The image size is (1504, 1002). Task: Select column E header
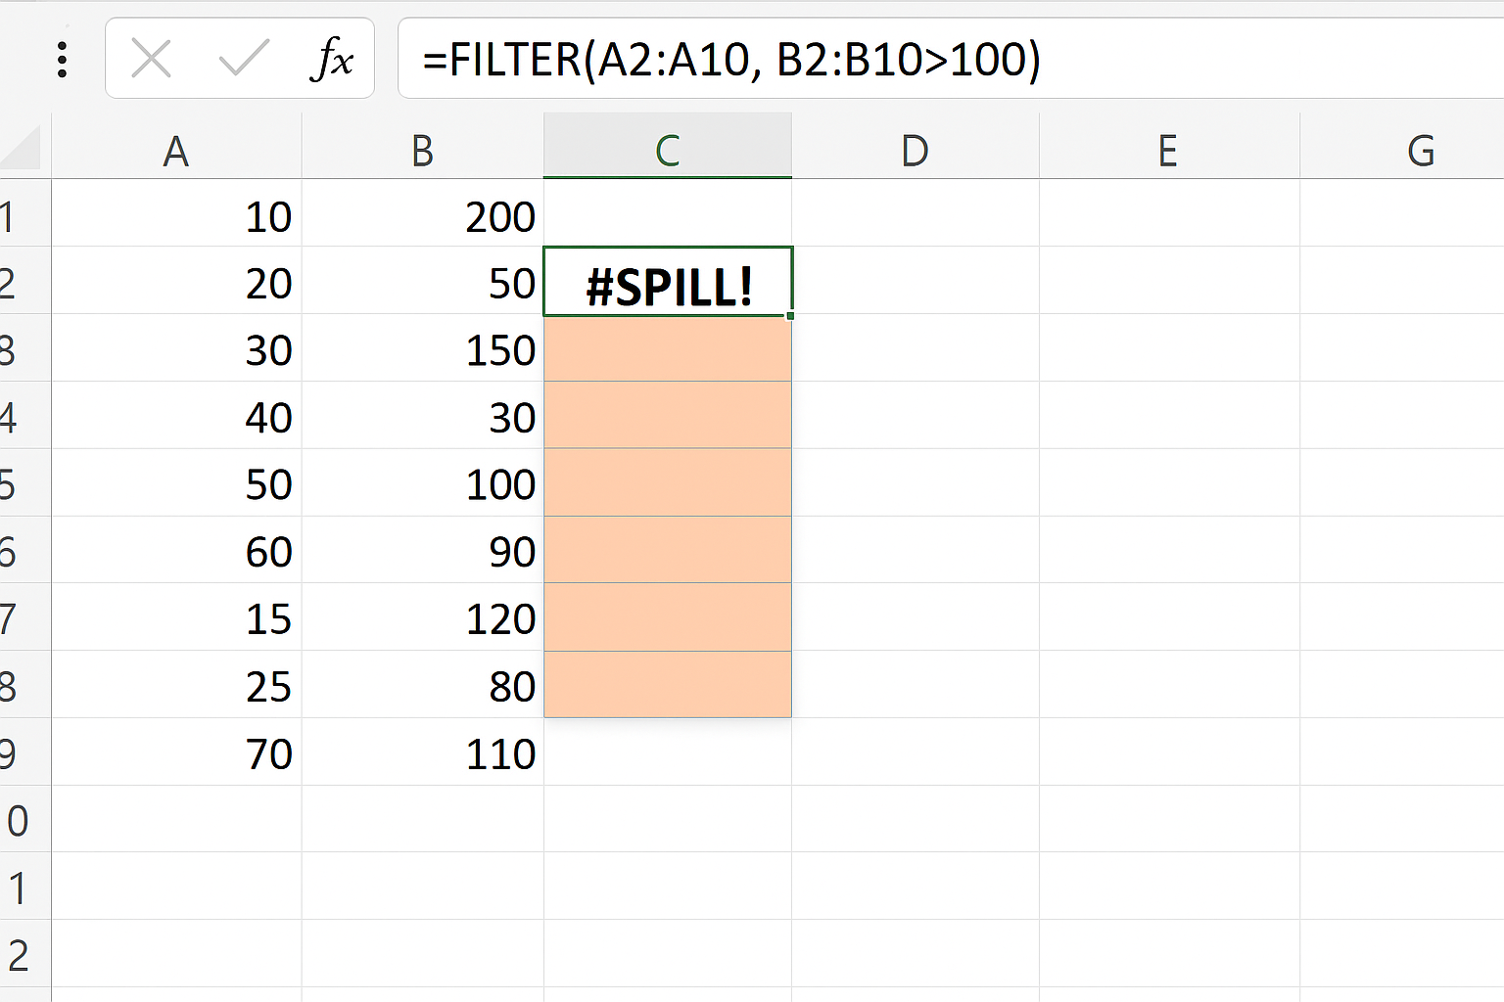coord(1169,150)
